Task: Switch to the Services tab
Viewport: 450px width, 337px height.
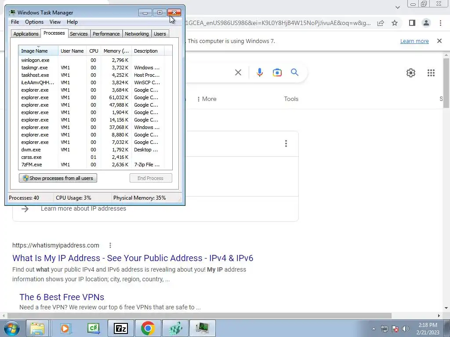Action: [x=79, y=34]
